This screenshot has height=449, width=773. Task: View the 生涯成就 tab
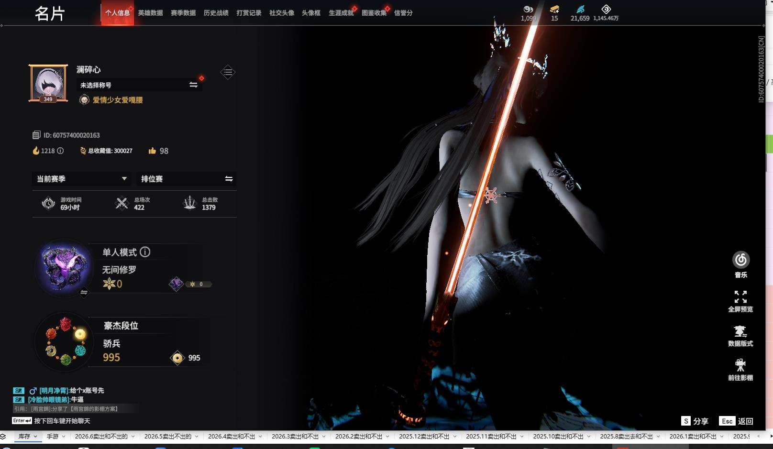(x=341, y=13)
